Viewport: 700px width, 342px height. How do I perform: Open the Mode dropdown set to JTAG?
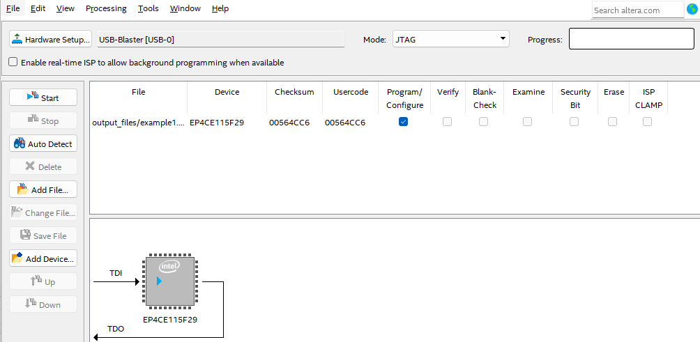tap(451, 39)
